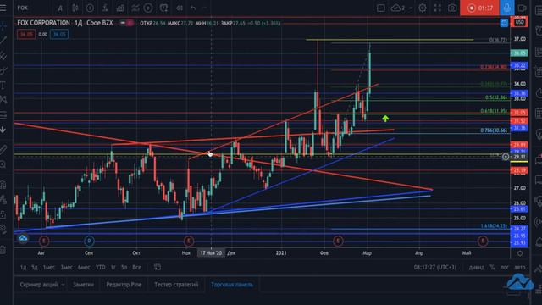
Task: Click earnings E marker near Ноя
Action: pyautogui.click(x=188, y=241)
